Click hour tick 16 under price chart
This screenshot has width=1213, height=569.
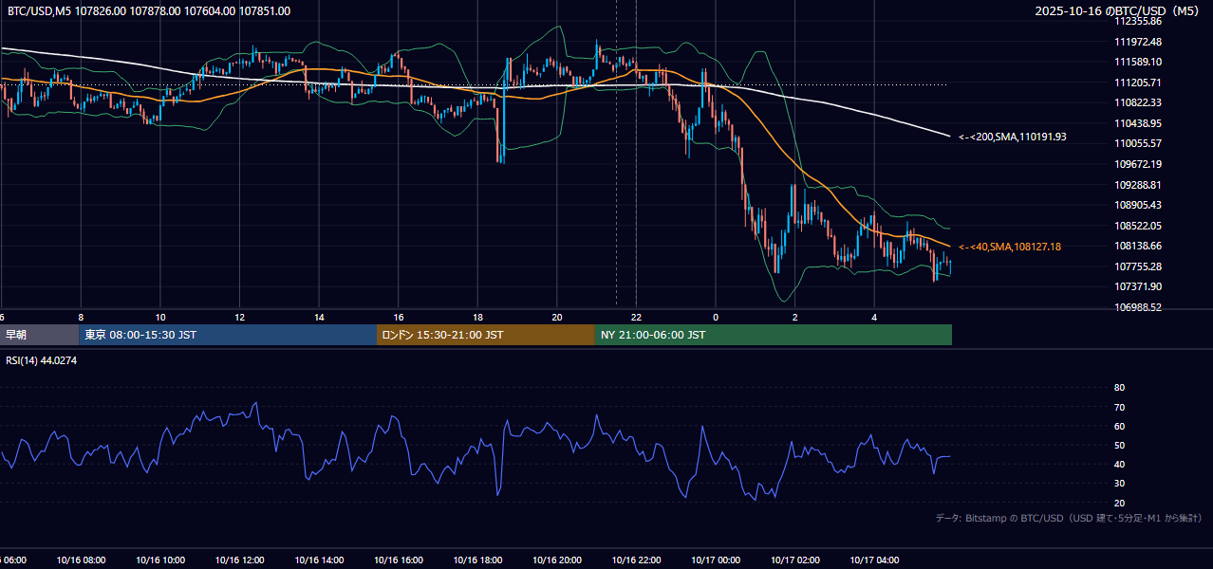[399, 317]
